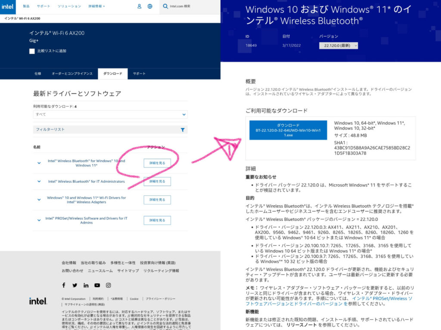This screenshot has width=441, height=330.
Task: Open Intel PROSet/Wireless Software for IT Admins link
Action: [x=86, y=220]
